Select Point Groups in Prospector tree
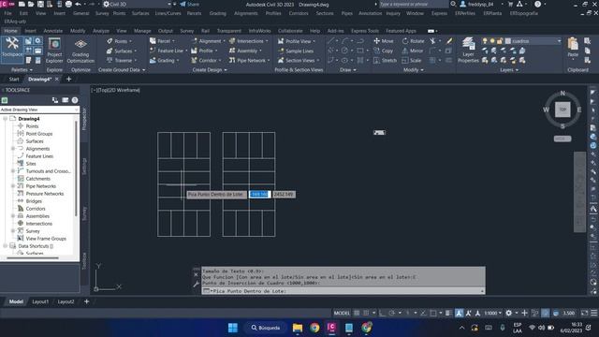Screen dimensions: 599x337 [x=39, y=134]
